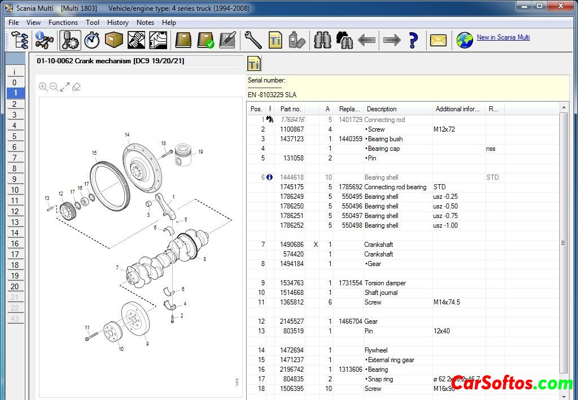Click the tree structure icon in toolbar

point(20,40)
